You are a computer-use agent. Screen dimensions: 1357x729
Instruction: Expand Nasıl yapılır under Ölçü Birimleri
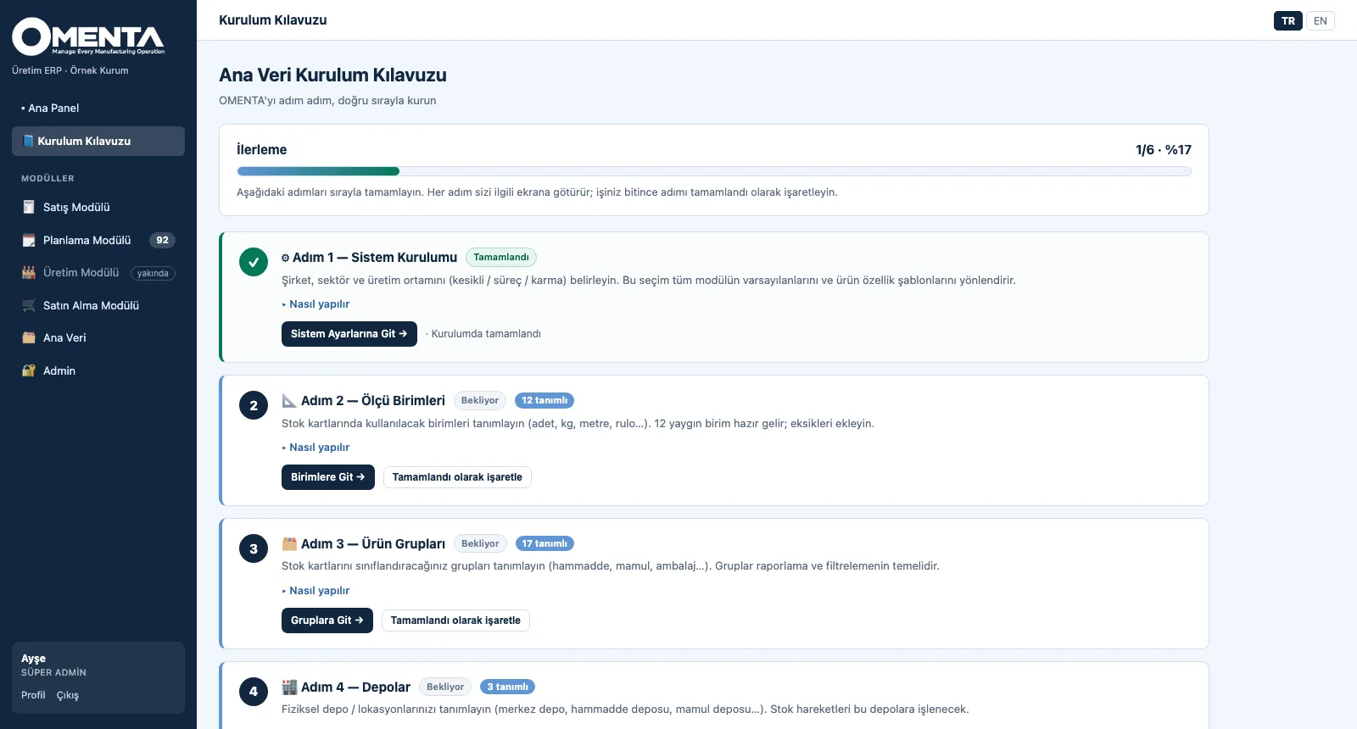(x=316, y=447)
